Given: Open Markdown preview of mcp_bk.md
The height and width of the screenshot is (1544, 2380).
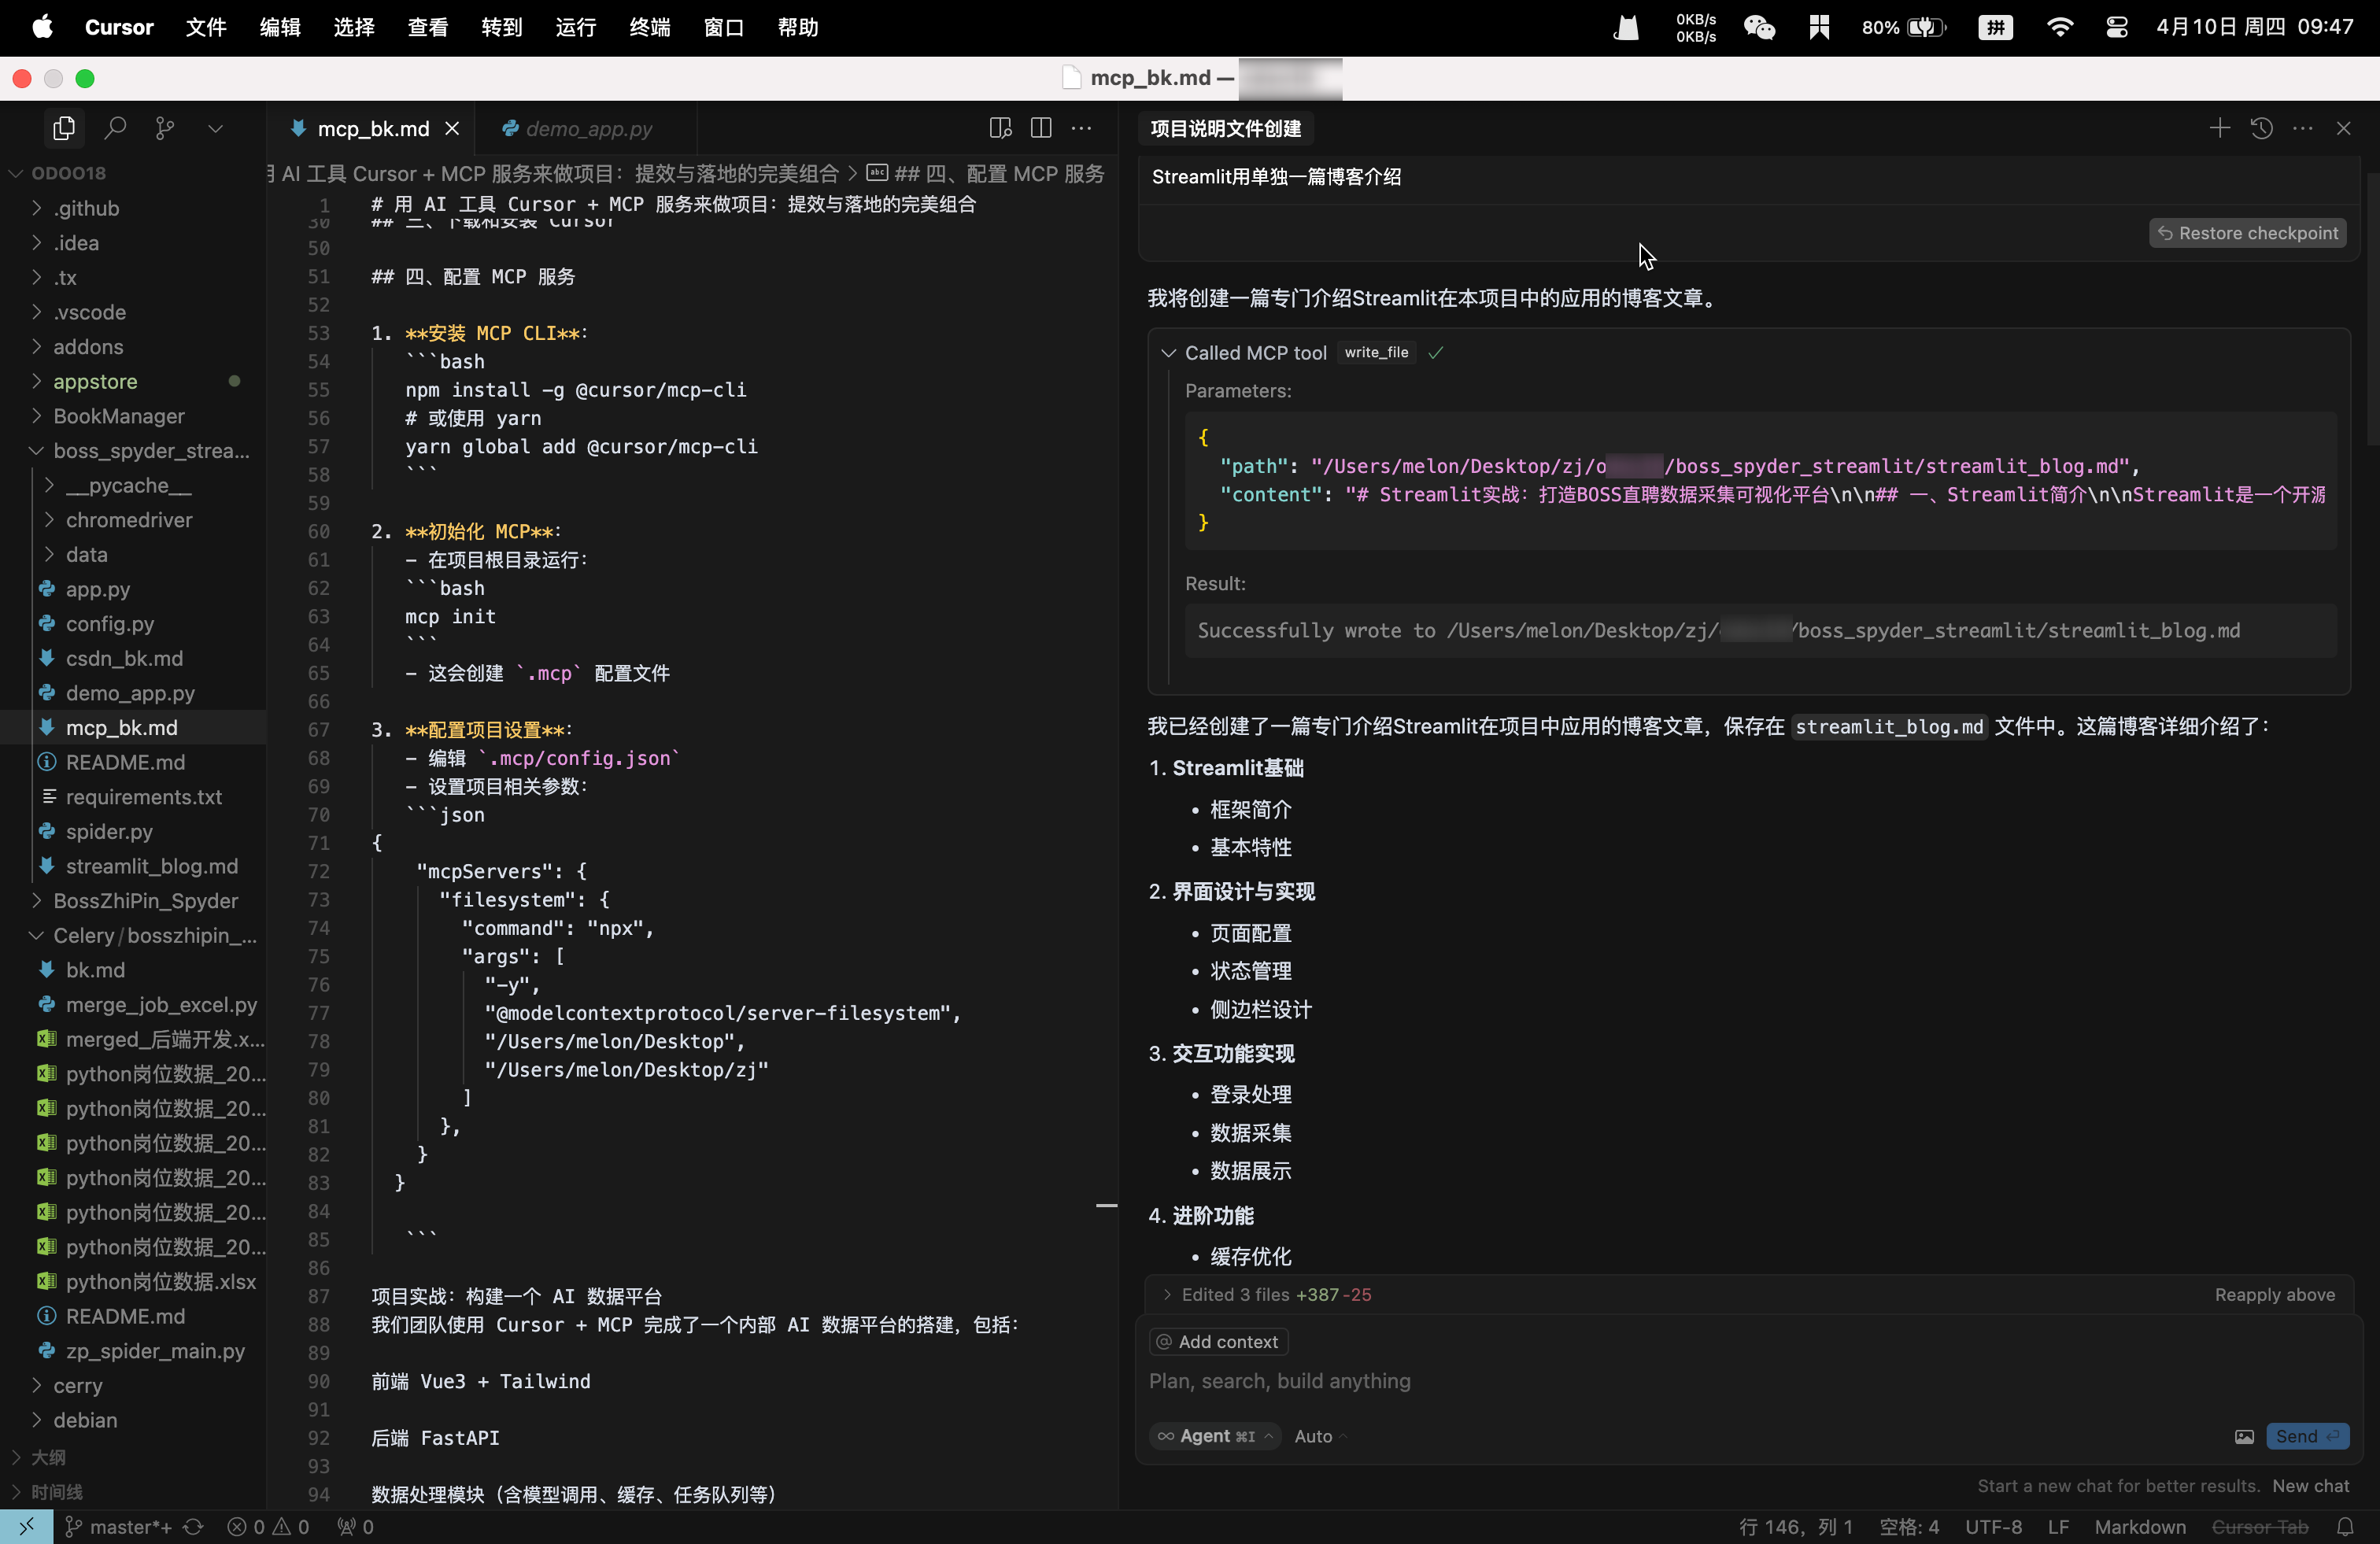Looking at the screenshot, I should (x=999, y=128).
